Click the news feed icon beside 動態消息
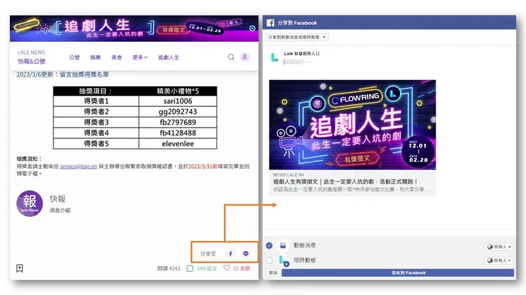This screenshot has width=526, height=295. point(283,246)
